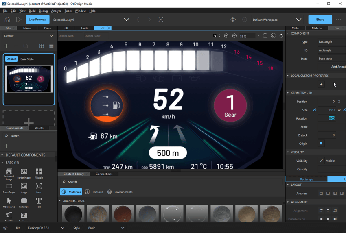Image resolution: width=346 pixels, height=233 pixels.
Task: Toggle the Visible checkbox
Action: [x=321, y=161]
